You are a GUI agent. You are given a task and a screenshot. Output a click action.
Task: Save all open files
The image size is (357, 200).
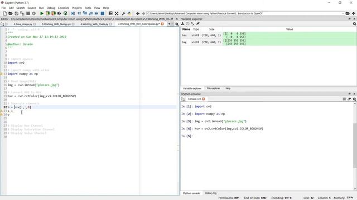click(x=22, y=13)
